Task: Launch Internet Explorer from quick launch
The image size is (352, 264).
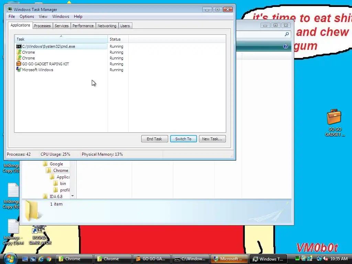Action: pyautogui.click(x=41, y=259)
